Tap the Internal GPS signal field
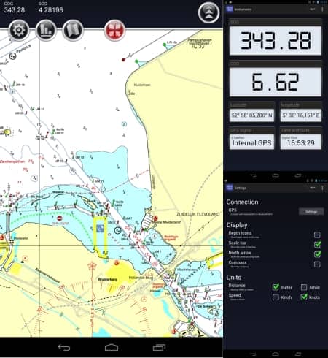 (x=252, y=142)
